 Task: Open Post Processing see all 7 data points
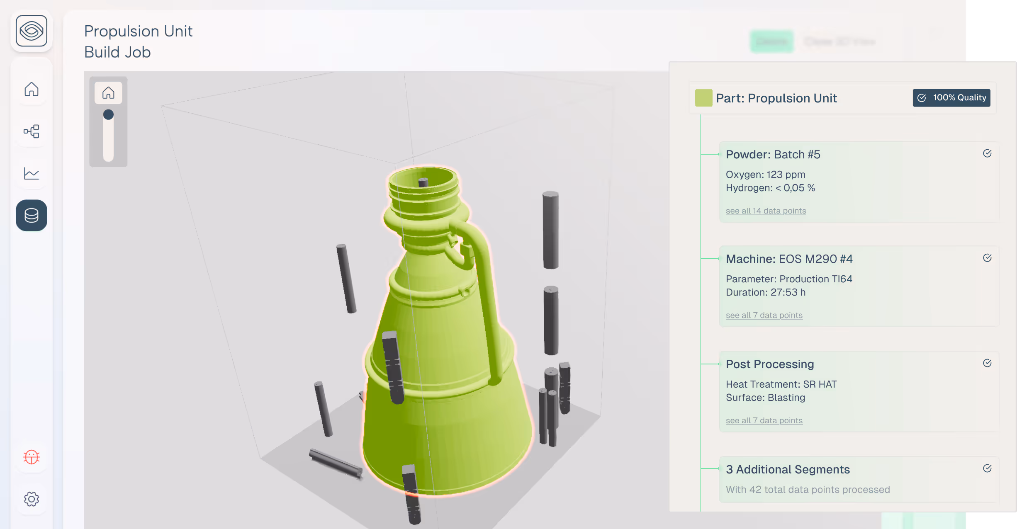pyautogui.click(x=764, y=421)
